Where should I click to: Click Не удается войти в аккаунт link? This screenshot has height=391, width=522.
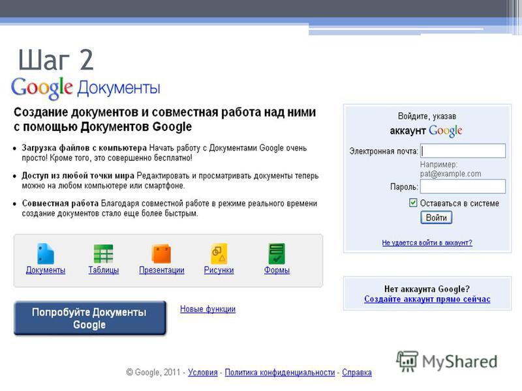[x=427, y=242]
